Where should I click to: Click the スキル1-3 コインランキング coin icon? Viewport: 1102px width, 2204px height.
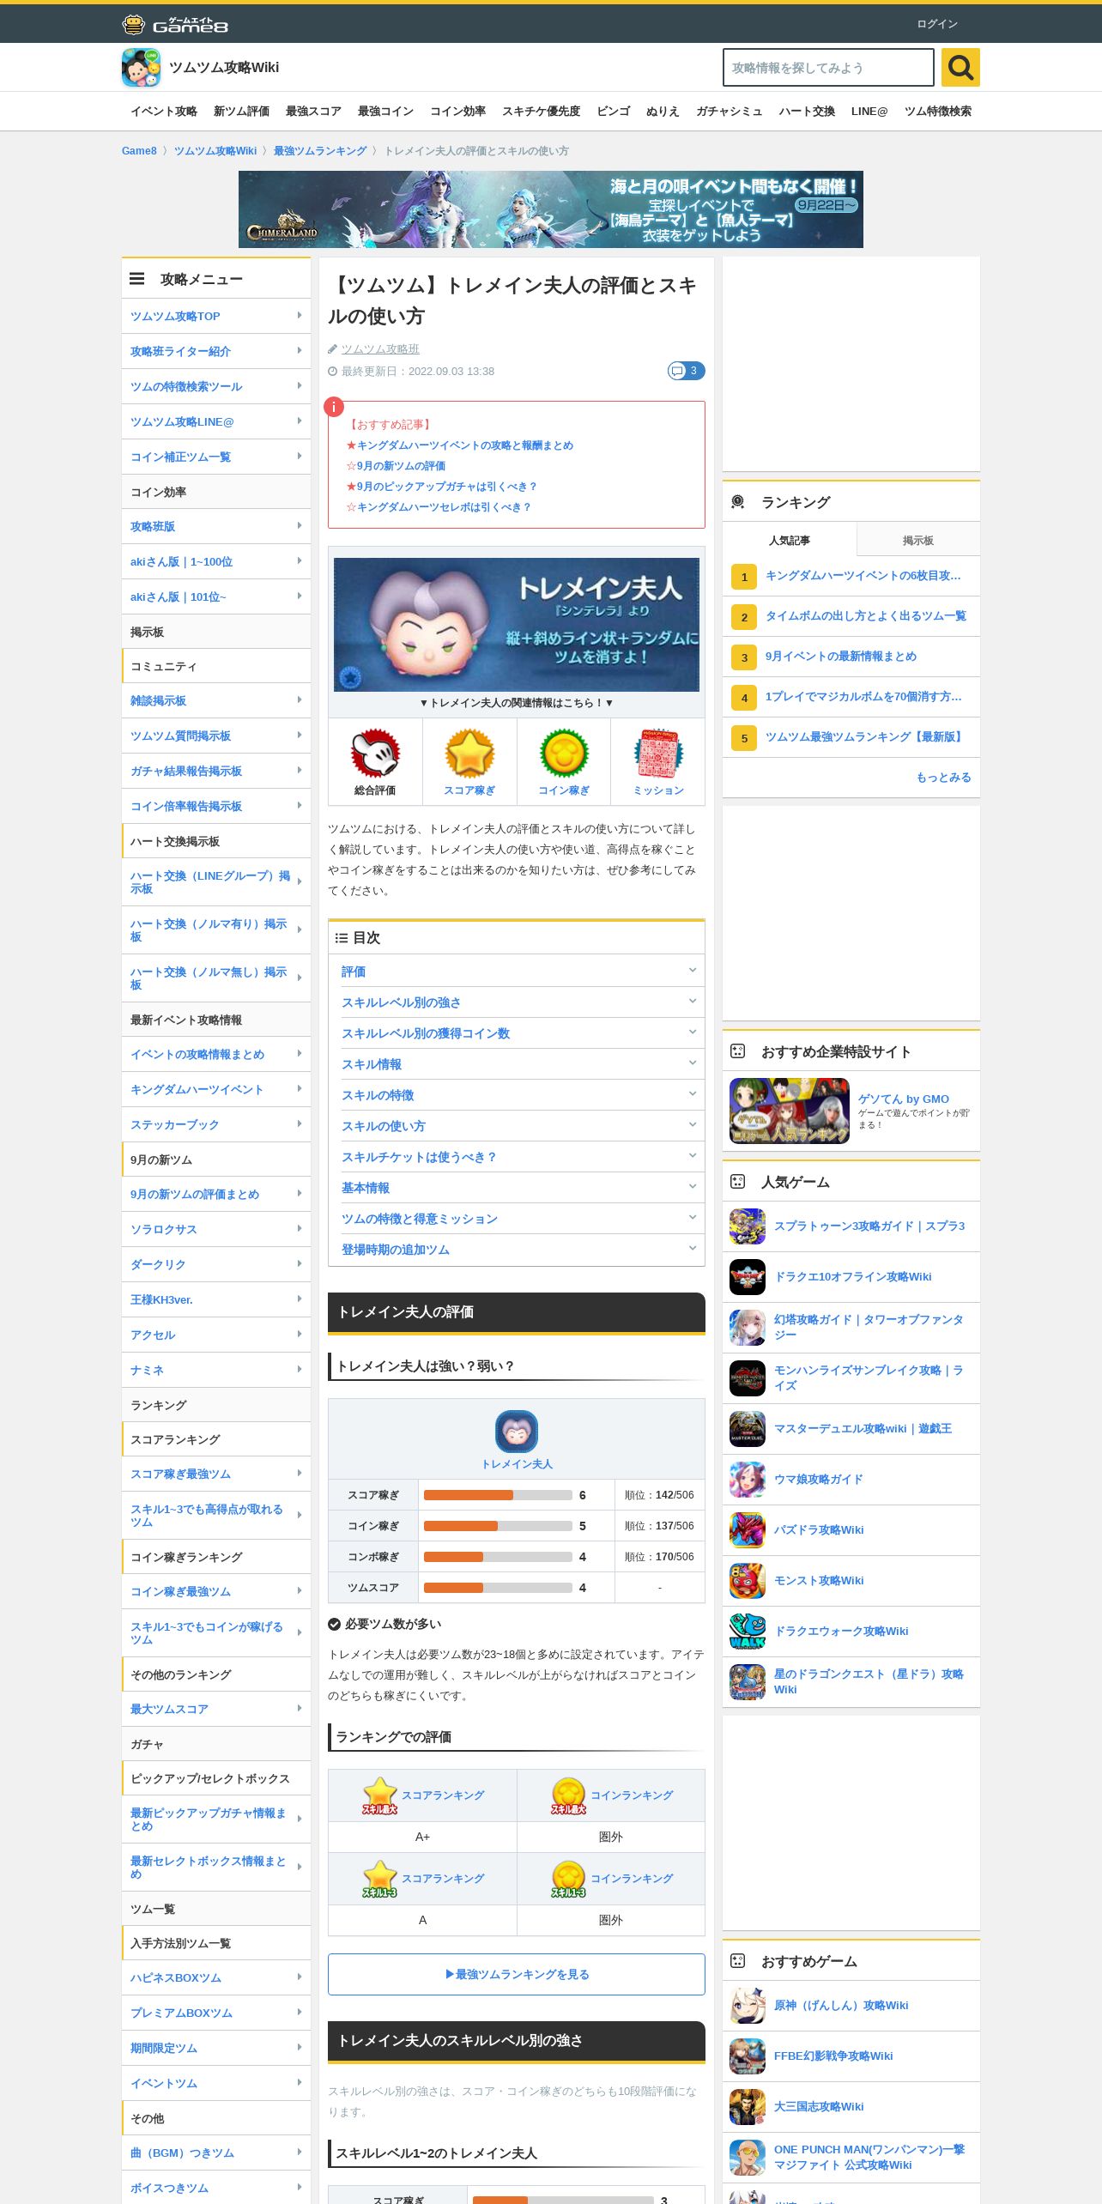[568, 1878]
